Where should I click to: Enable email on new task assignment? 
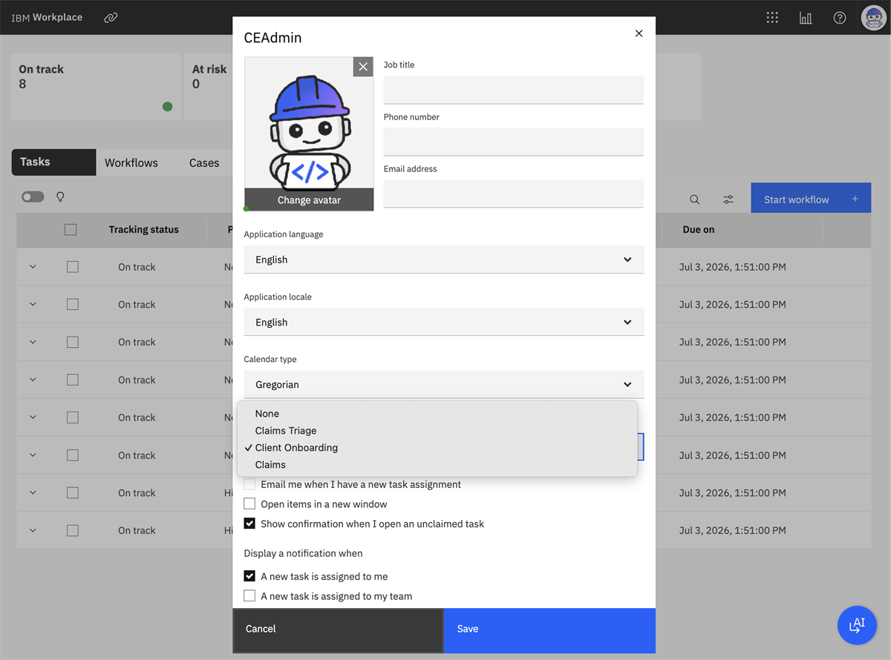pyautogui.click(x=249, y=484)
